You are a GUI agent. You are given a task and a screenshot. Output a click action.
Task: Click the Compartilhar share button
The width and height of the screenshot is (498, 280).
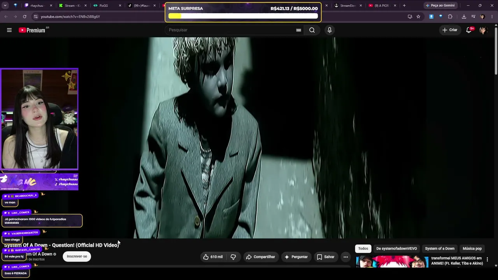(260, 257)
